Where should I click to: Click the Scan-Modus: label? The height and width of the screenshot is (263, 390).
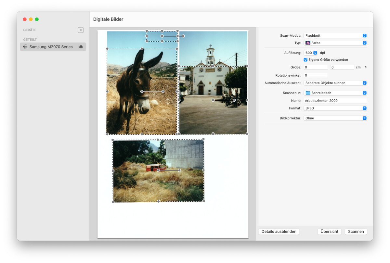291,36
